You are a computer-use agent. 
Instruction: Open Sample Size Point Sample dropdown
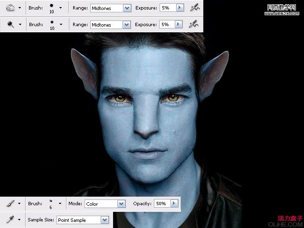104,220
